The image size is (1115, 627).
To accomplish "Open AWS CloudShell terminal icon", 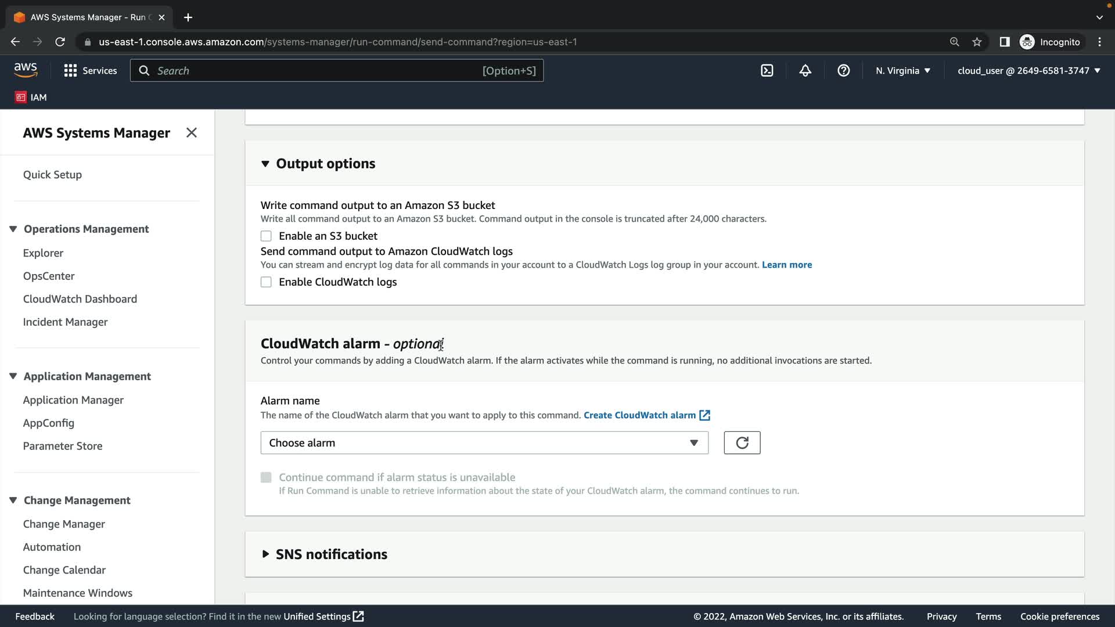I will pyautogui.click(x=767, y=71).
